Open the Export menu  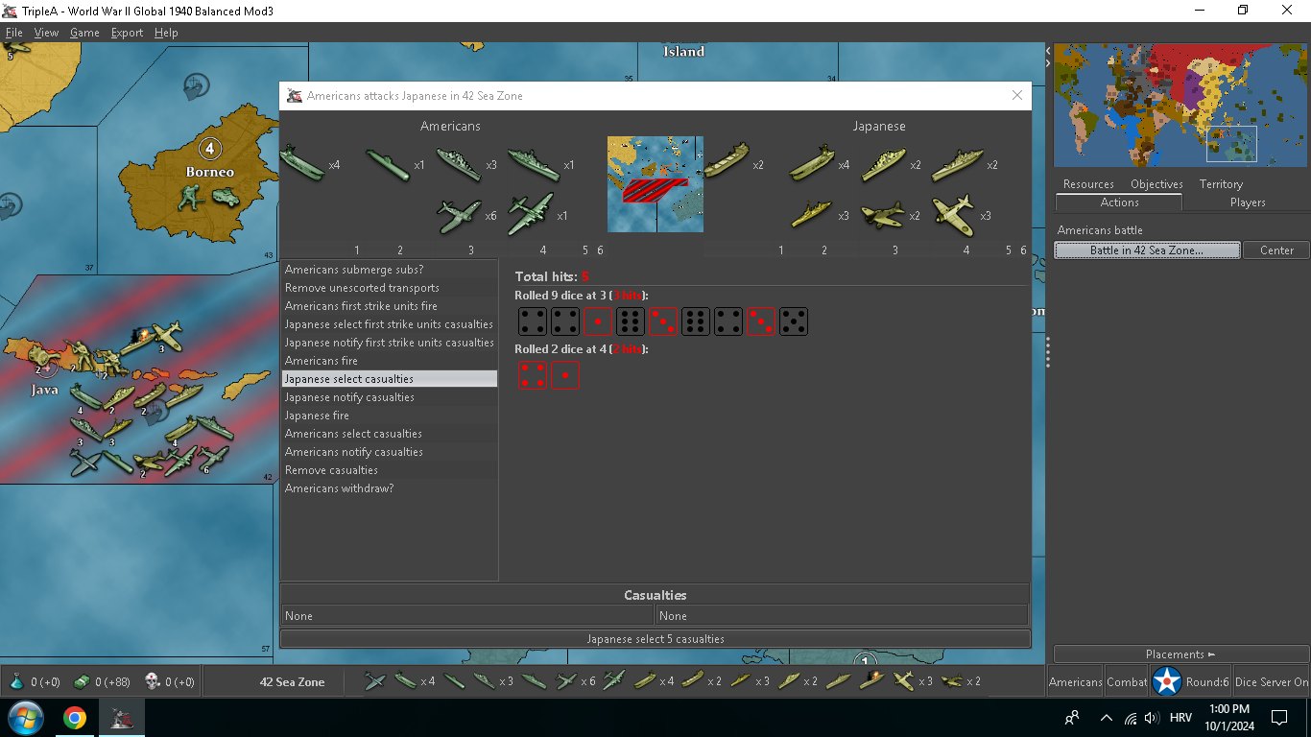click(127, 33)
